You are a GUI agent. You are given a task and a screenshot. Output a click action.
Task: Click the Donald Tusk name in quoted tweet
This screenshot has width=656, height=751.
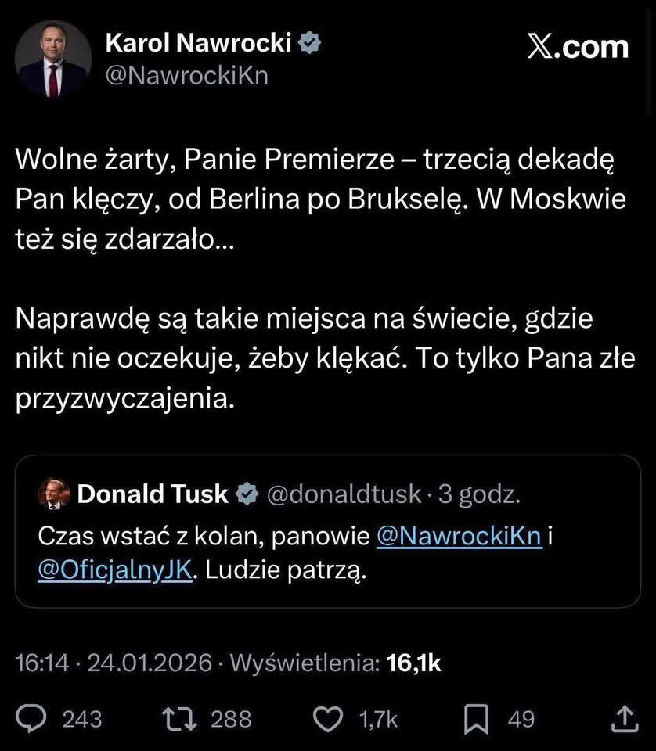click(153, 494)
